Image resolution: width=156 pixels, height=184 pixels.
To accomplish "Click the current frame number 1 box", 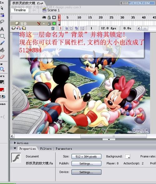I will pyautogui.click(x=91, y=28).
